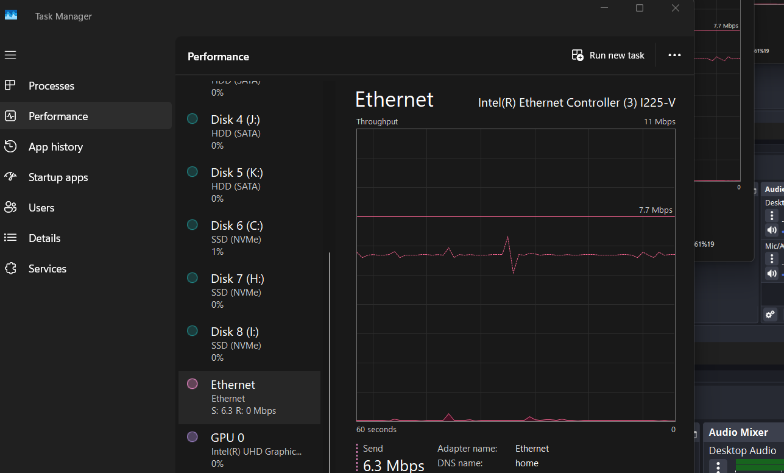Mute Desktop Audio speaker in OBS panel

[x=772, y=230]
